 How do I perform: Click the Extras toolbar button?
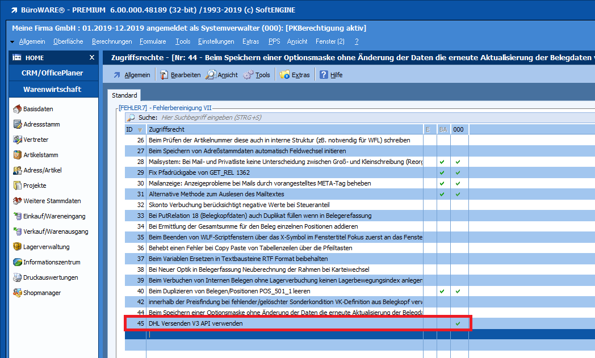pyautogui.click(x=295, y=75)
